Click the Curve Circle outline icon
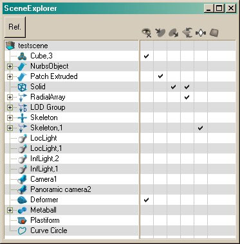The width and height of the screenshot is (240, 244). [x=22, y=231]
